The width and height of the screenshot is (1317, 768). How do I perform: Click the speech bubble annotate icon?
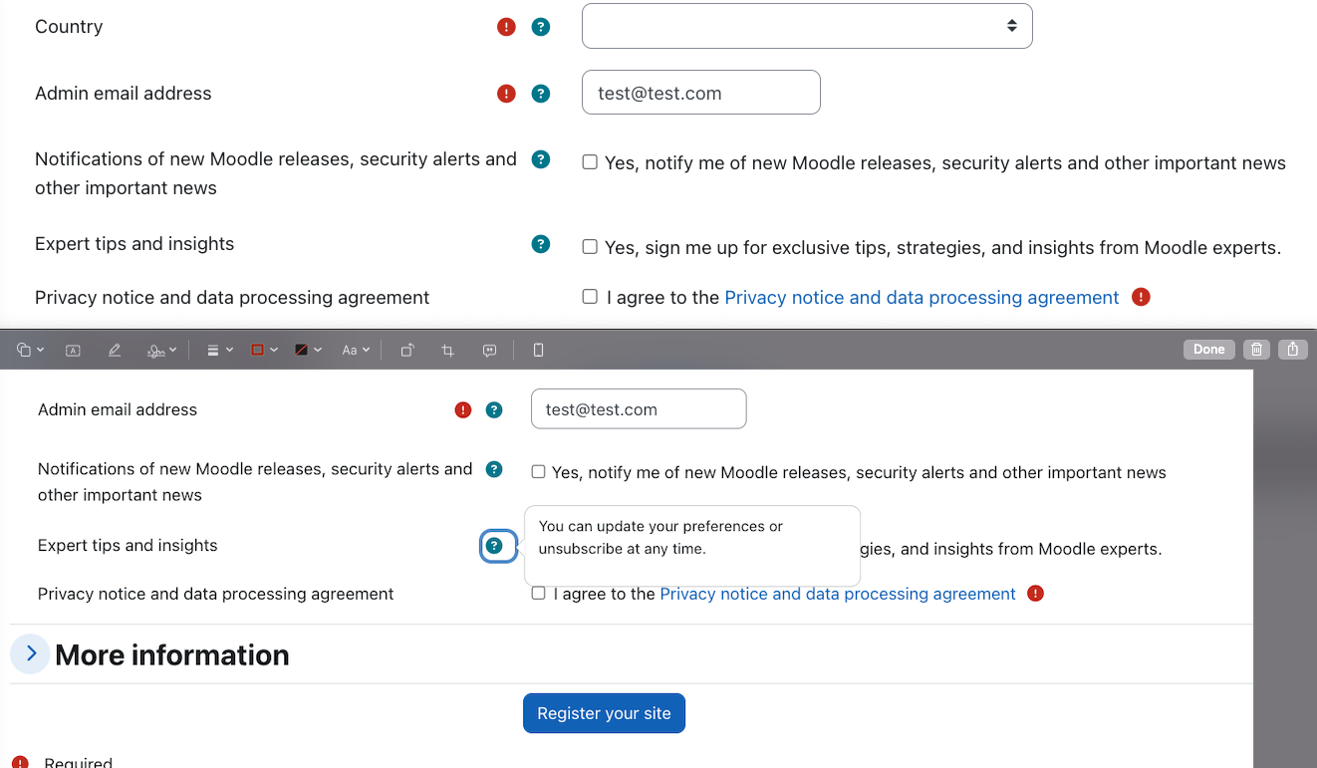489,350
